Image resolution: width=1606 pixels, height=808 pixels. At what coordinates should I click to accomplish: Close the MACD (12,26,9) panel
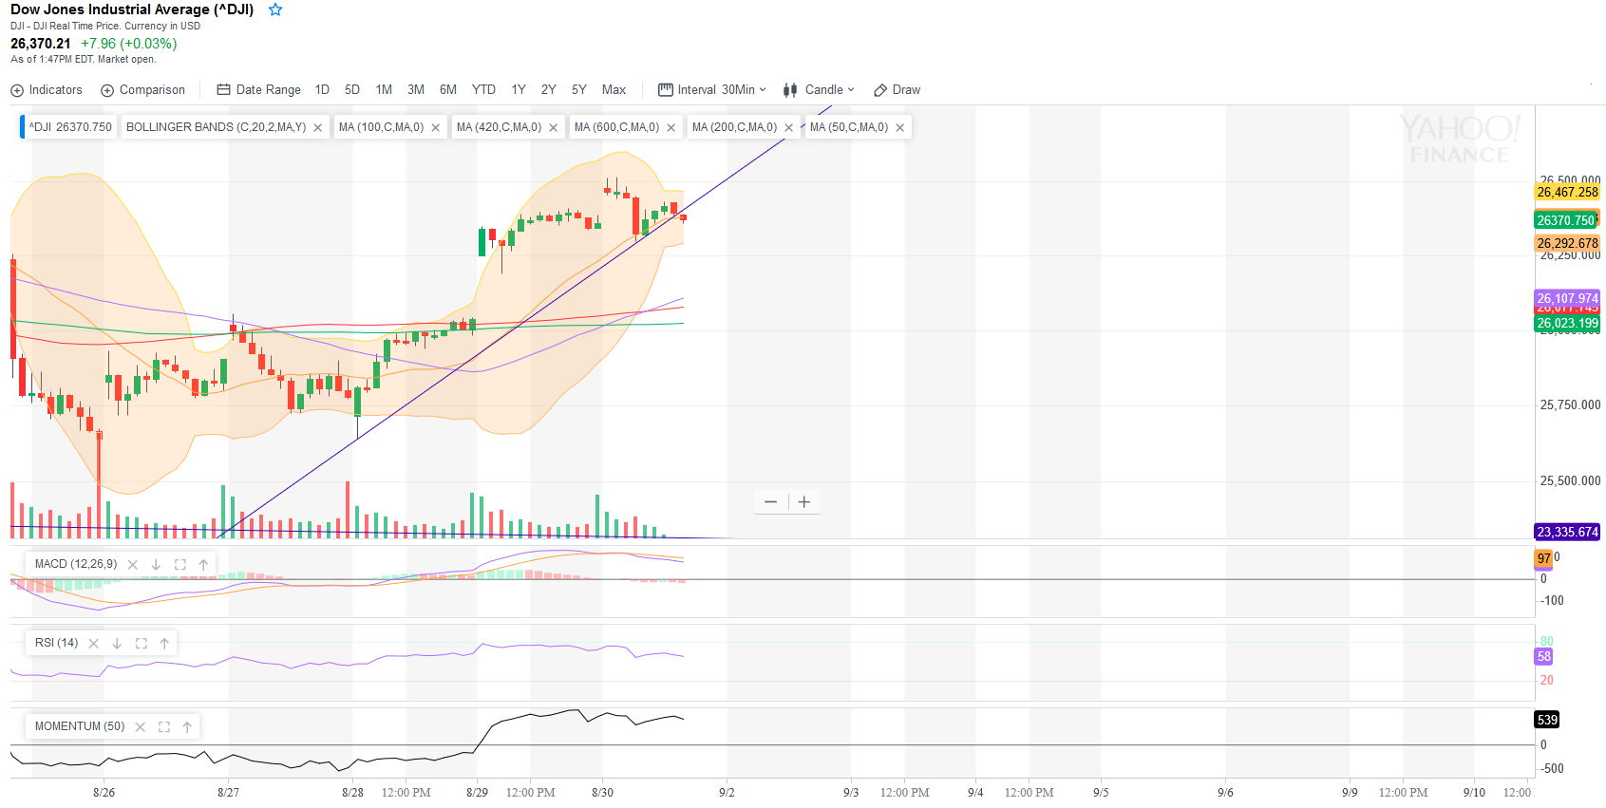click(133, 565)
